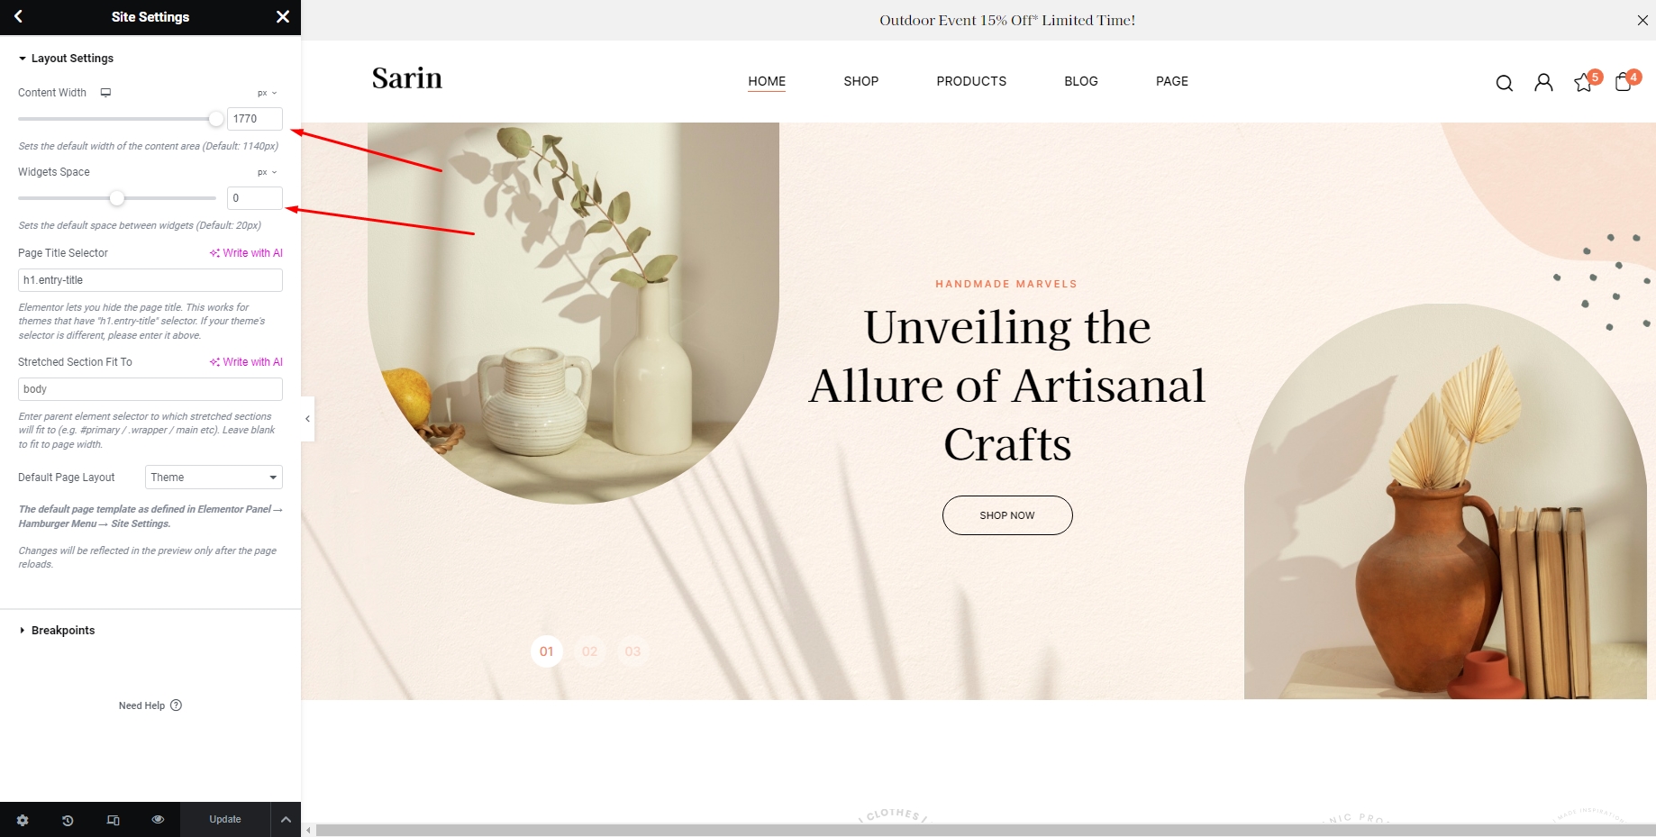Click the Page Title Selector input field
Screen dimensions: 1656x837
point(150,280)
